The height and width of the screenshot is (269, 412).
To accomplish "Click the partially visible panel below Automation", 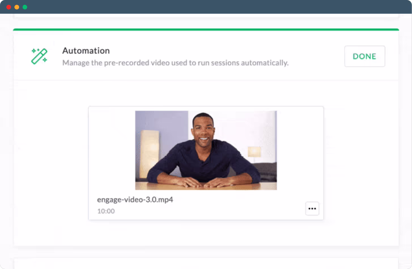I will [206, 263].
